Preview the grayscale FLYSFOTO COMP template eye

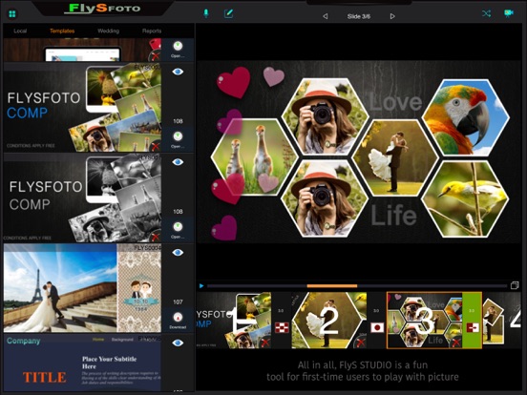pyautogui.click(x=178, y=162)
